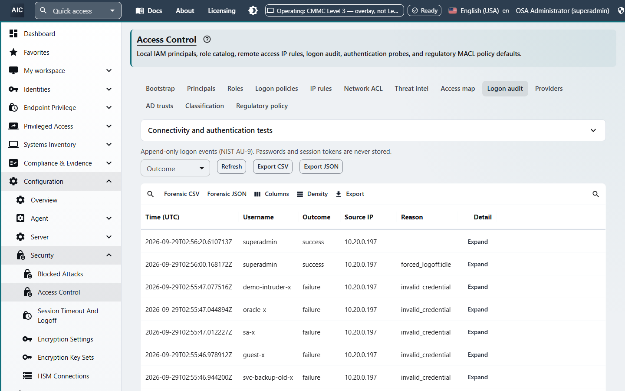Open the Columns selector
Screen dimensions: 625x391
point(272,194)
